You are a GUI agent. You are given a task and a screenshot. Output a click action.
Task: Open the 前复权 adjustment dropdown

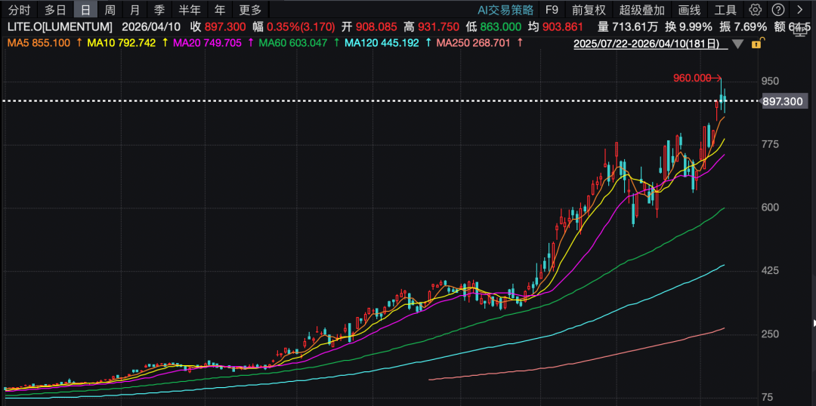(589, 10)
